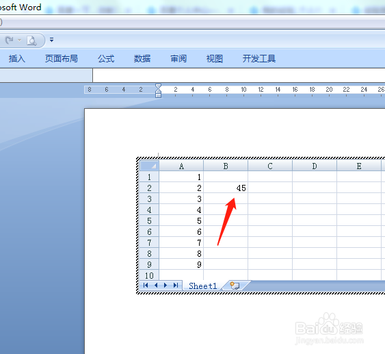The width and height of the screenshot is (385, 354).
Task: Select row 4 header
Action: tap(149, 210)
